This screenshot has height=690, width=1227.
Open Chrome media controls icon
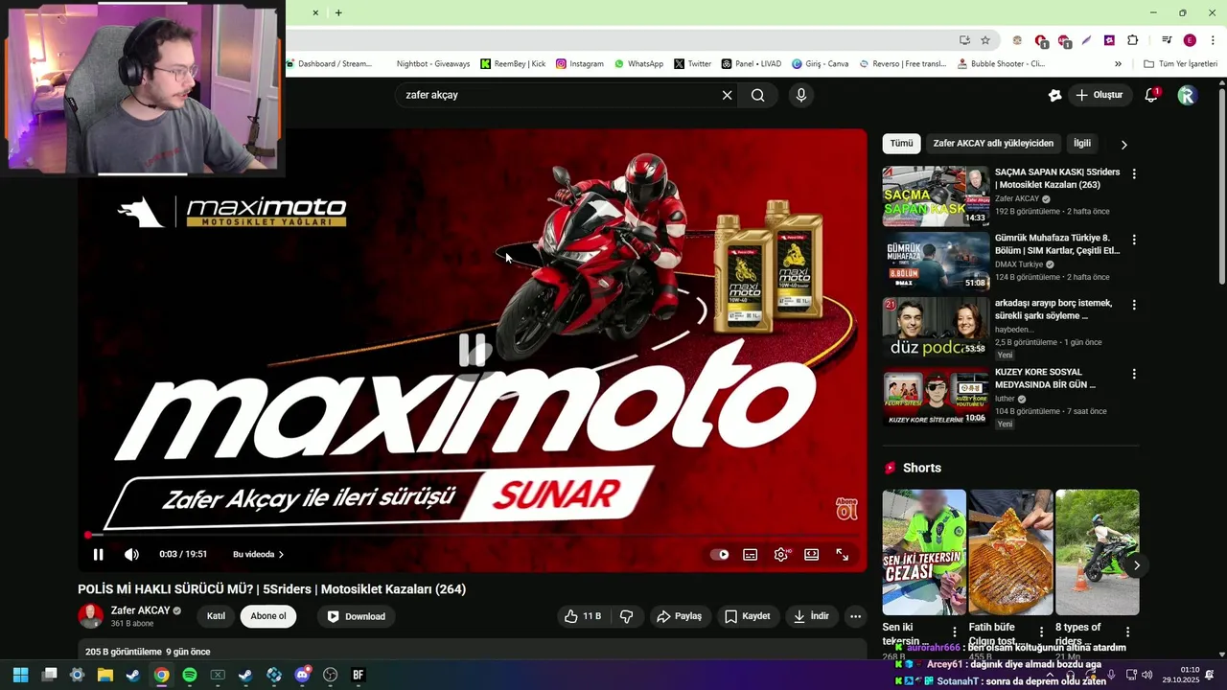click(x=1167, y=40)
